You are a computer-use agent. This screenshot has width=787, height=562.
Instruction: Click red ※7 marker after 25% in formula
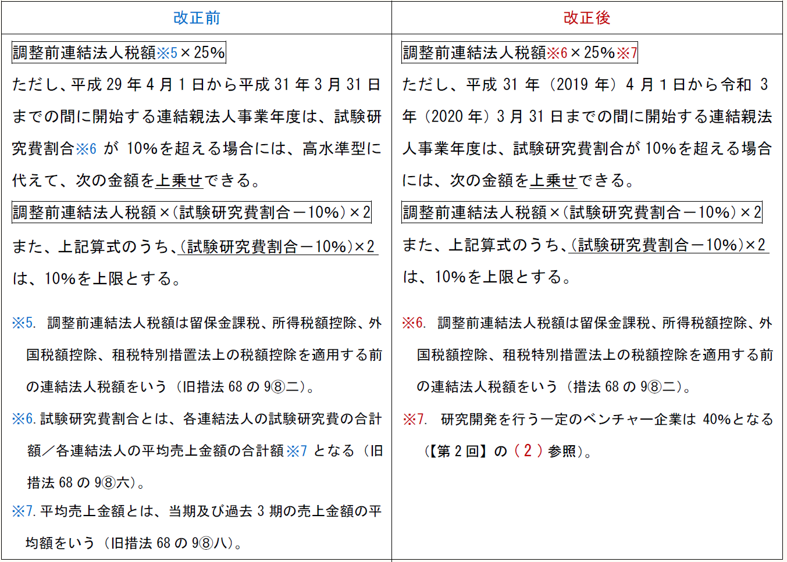point(626,53)
